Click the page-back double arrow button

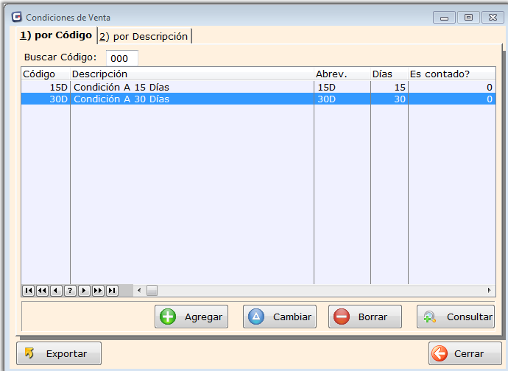tap(42, 291)
